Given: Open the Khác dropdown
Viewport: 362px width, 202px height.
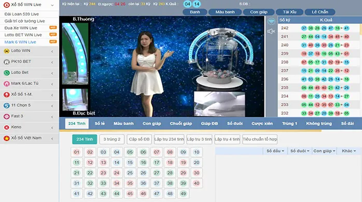Looking at the screenshot, I should pyautogui.click(x=349, y=151).
